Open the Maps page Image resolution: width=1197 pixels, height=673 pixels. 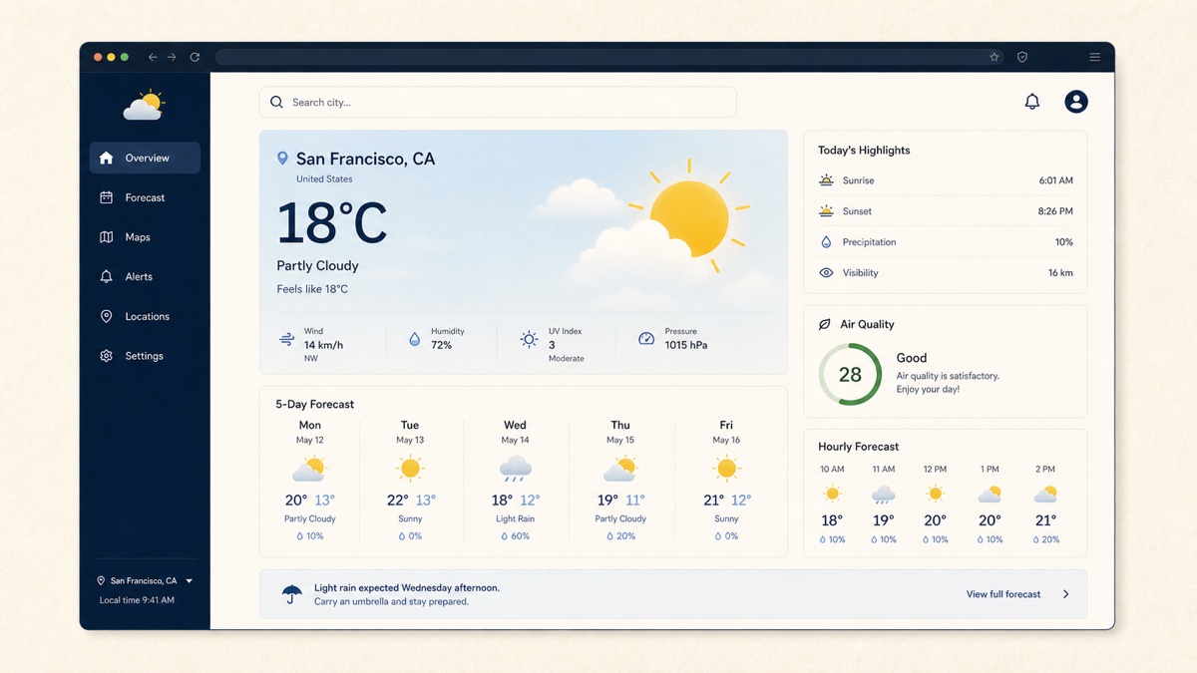[145, 237]
